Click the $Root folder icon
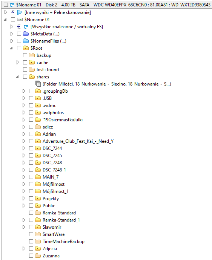Image resolution: width=212 pixels, height=260 pixels. point(26,48)
